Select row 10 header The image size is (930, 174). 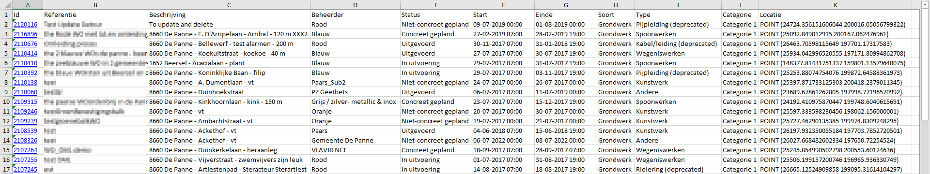(x=6, y=101)
